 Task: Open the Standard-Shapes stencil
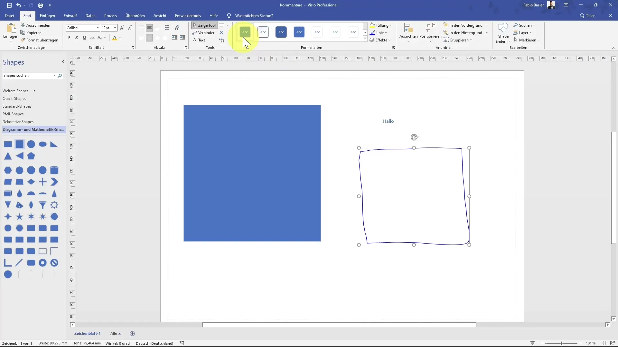pos(17,106)
